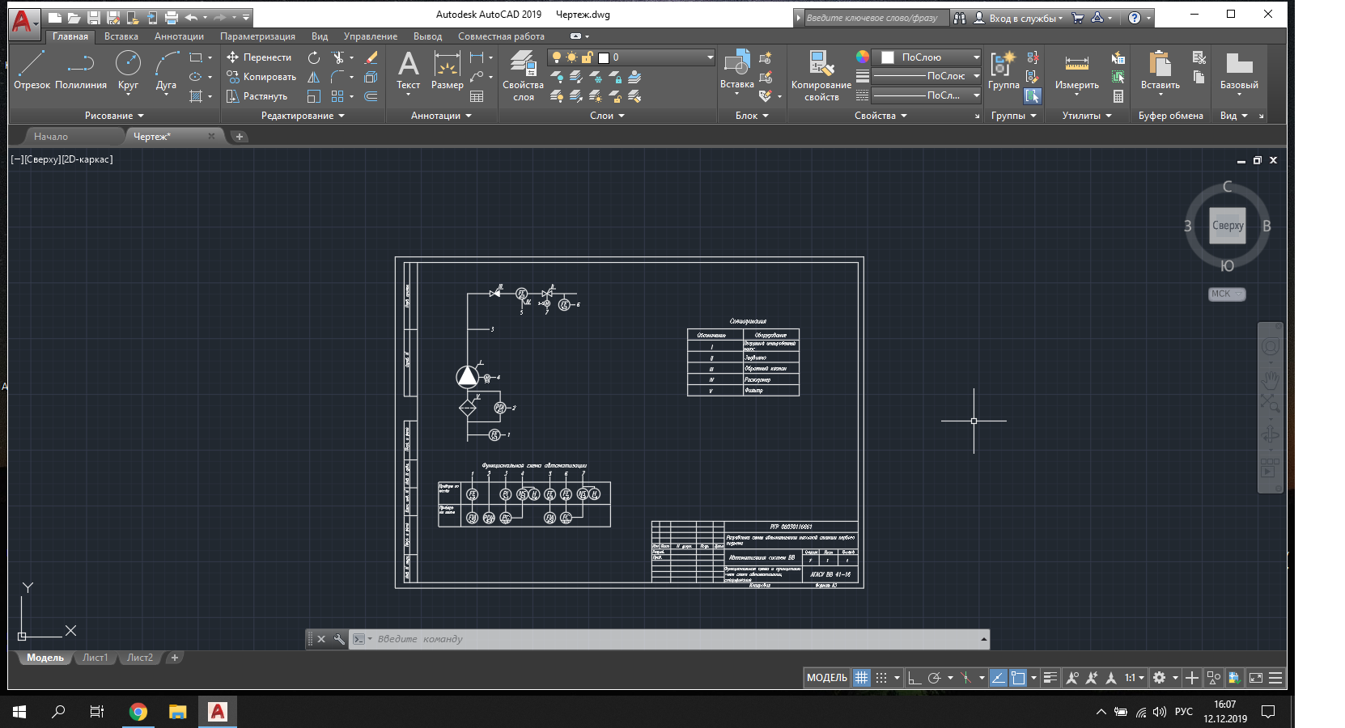Click the customization menu icon in status bar

[x=1275, y=678]
